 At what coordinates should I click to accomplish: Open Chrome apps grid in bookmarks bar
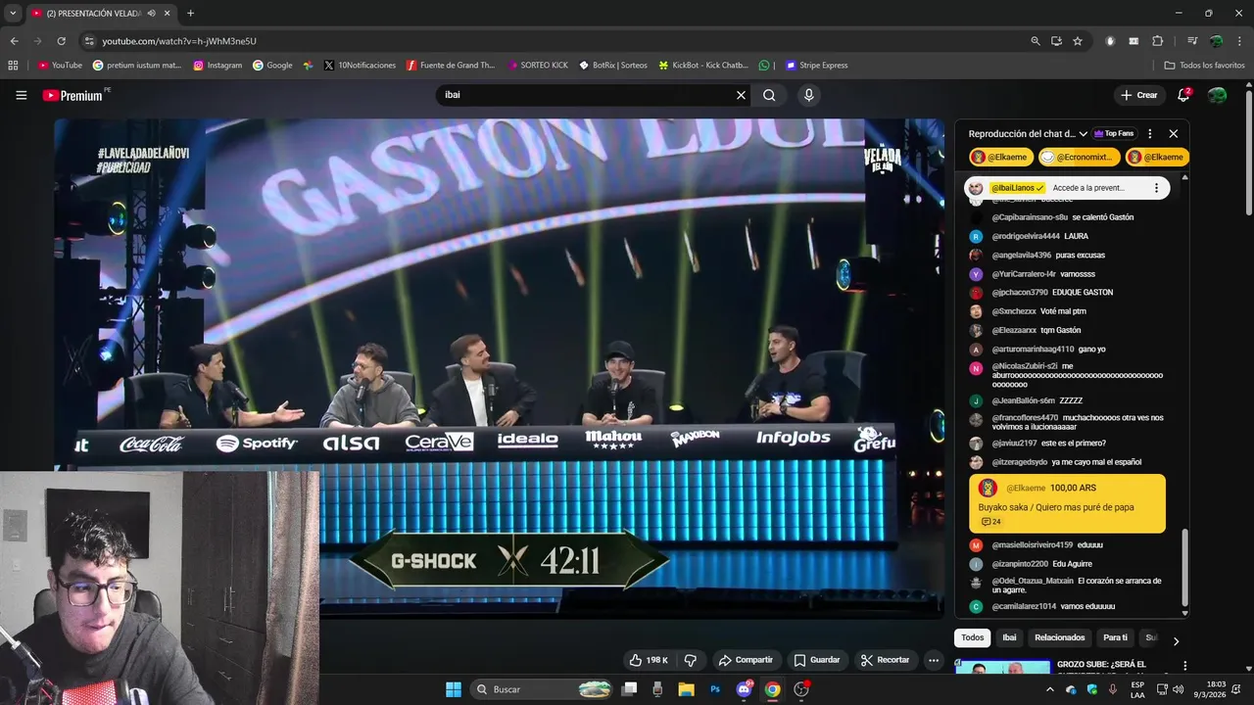click(13, 66)
